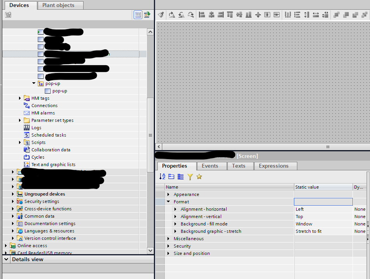Expand the HMI tags folder
The height and width of the screenshot is (279, 370).
pos(20,98)
